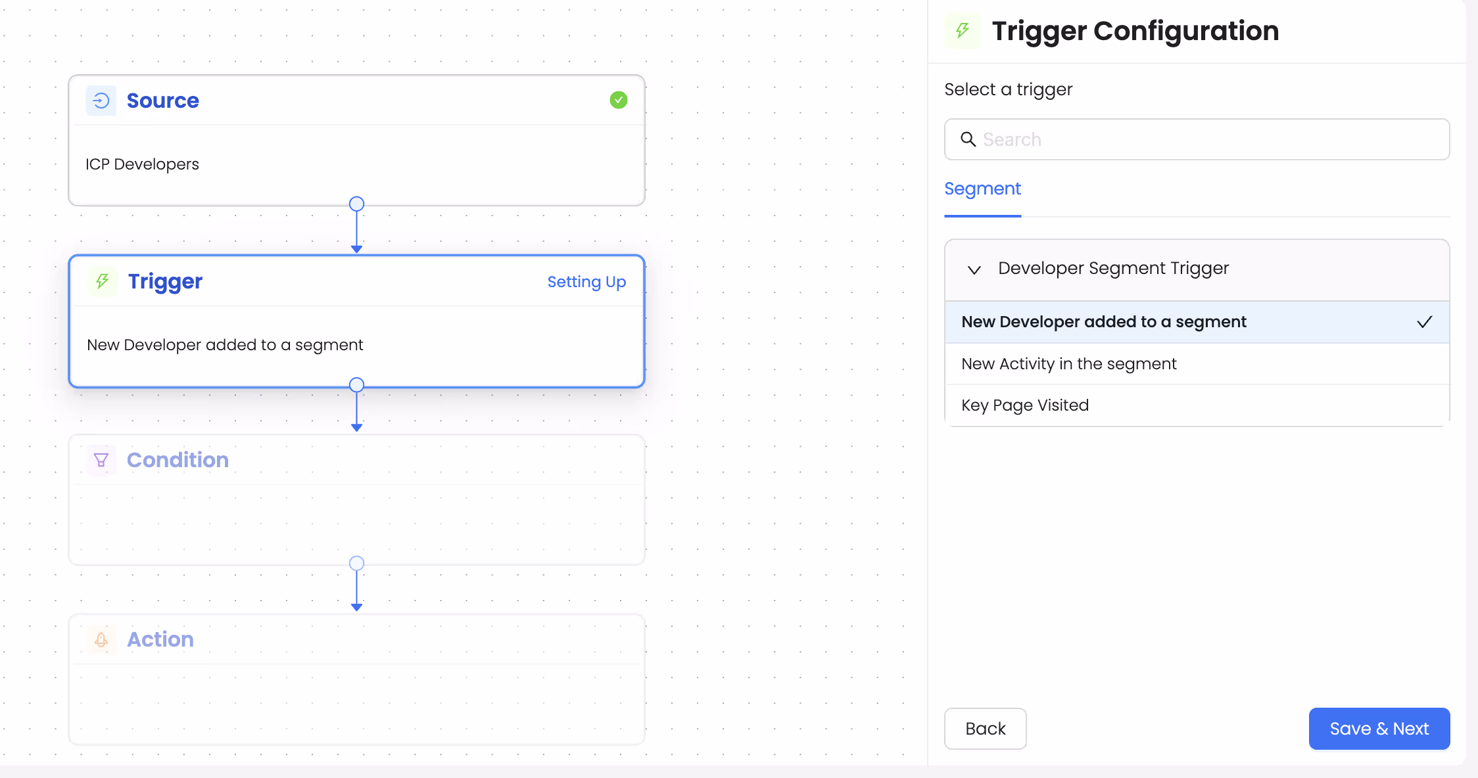This screenshot has height=778, width=1478.
Task: Click the lightning icon beside Trigger Configuration title
Action: [962, 30]
